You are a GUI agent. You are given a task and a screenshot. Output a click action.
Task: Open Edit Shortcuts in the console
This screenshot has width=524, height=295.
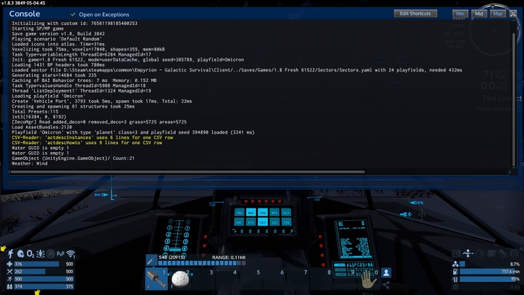coord(415,13)
